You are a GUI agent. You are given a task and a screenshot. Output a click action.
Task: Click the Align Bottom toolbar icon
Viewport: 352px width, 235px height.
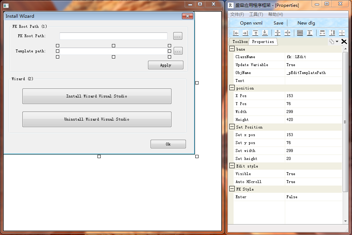265,33
